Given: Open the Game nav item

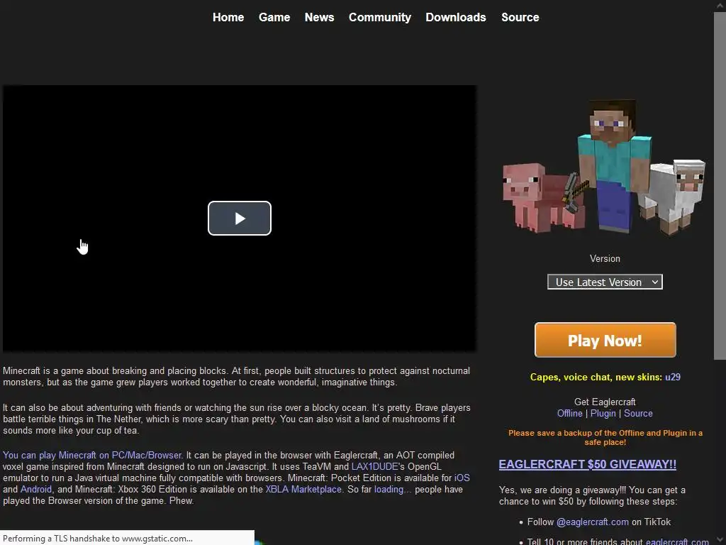Looking at the screenshot, I should [274, 17].
